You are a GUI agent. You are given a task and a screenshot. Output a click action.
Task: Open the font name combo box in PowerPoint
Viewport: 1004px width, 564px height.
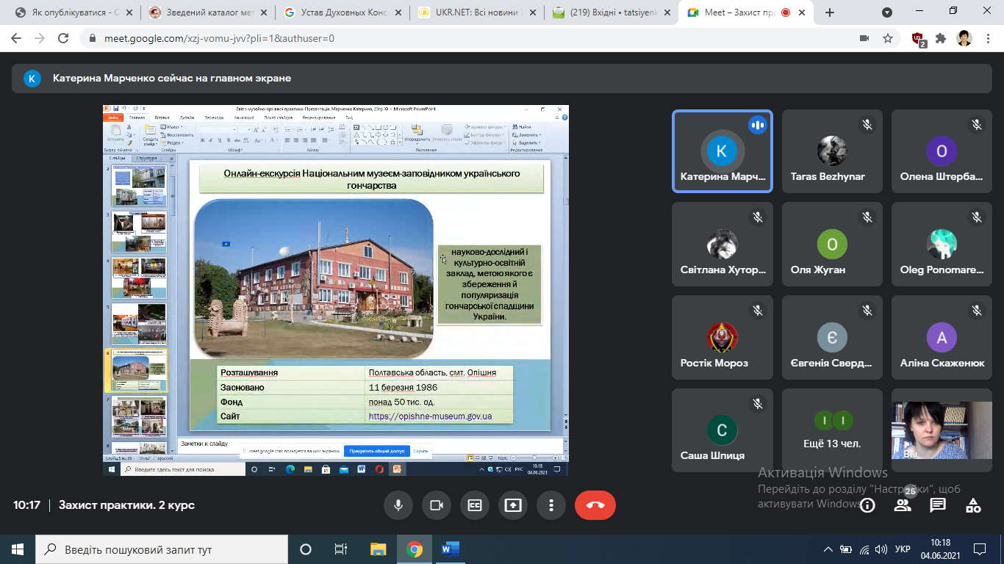coord(218,129)
